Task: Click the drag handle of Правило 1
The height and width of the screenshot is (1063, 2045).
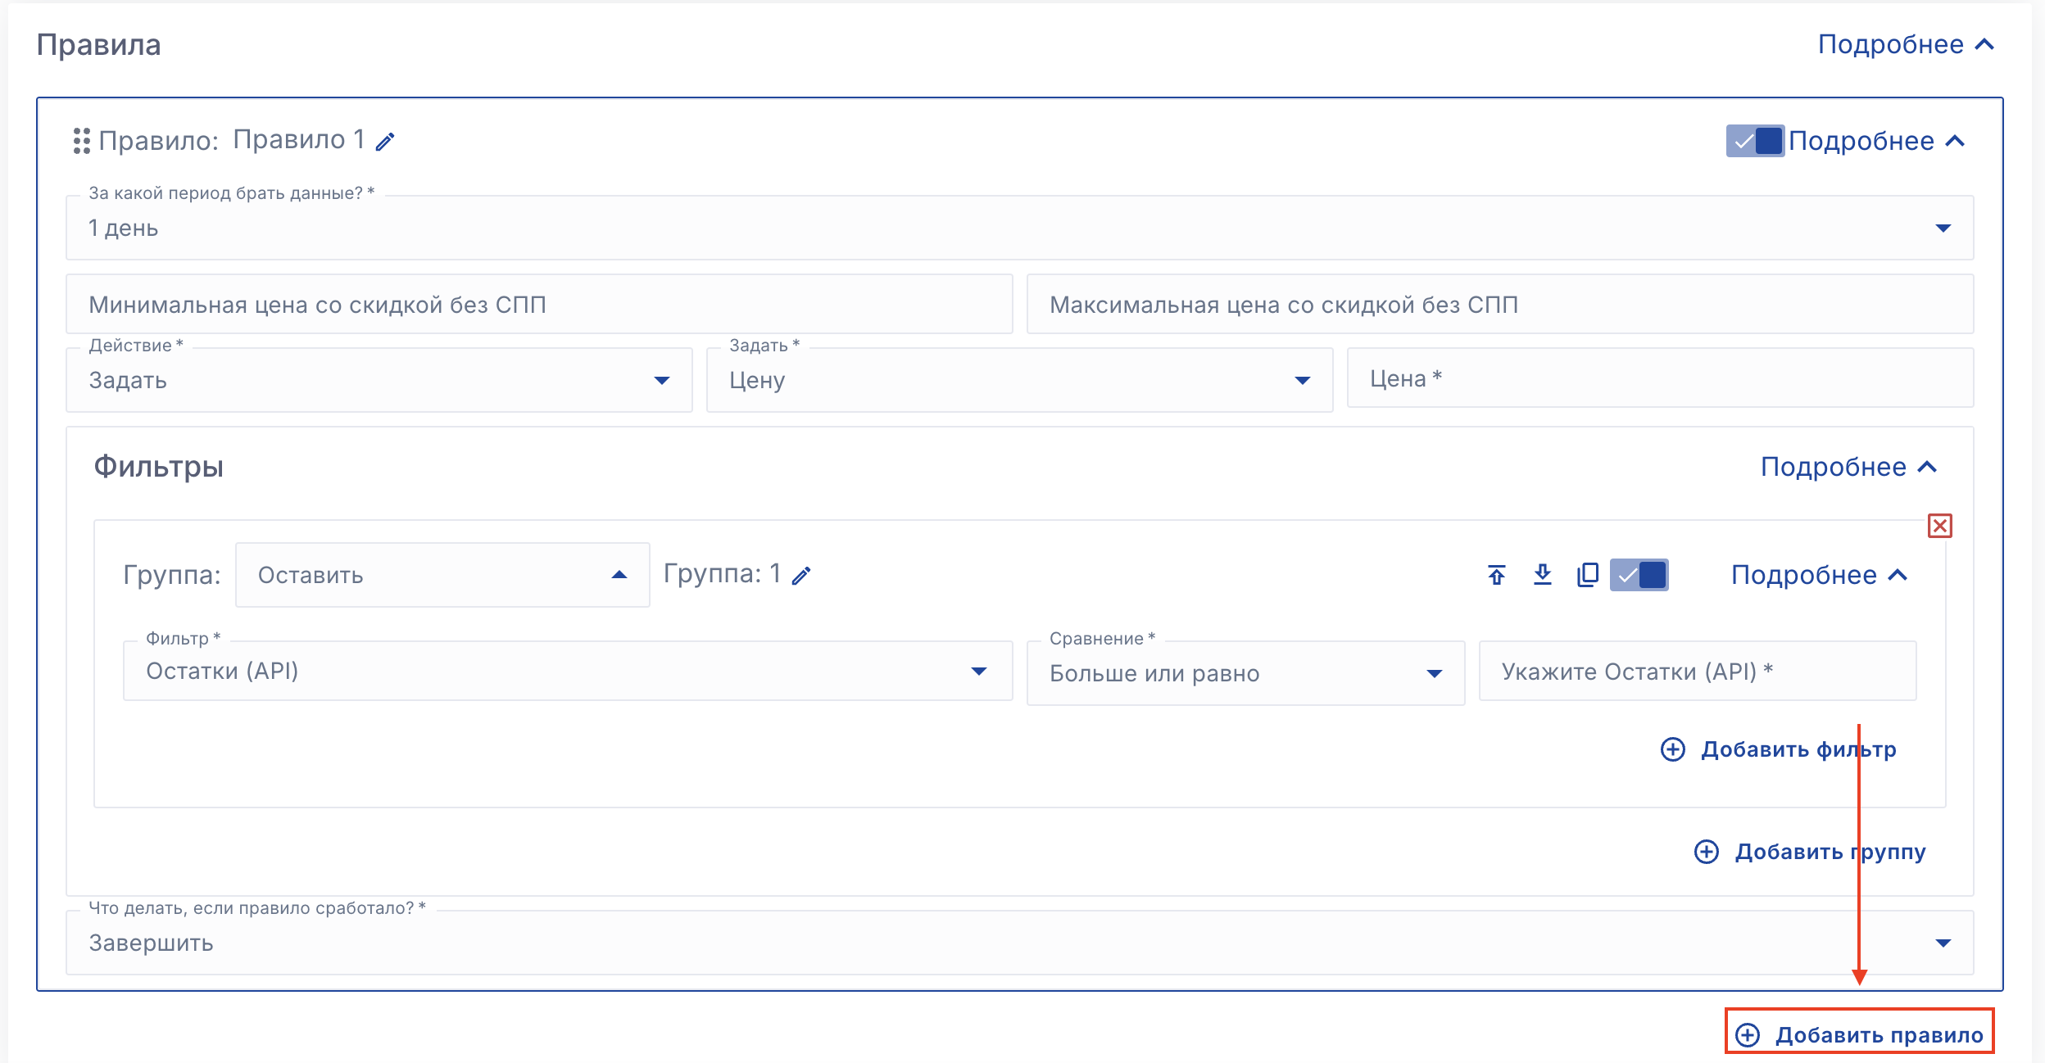Action: tap(81, 141)
